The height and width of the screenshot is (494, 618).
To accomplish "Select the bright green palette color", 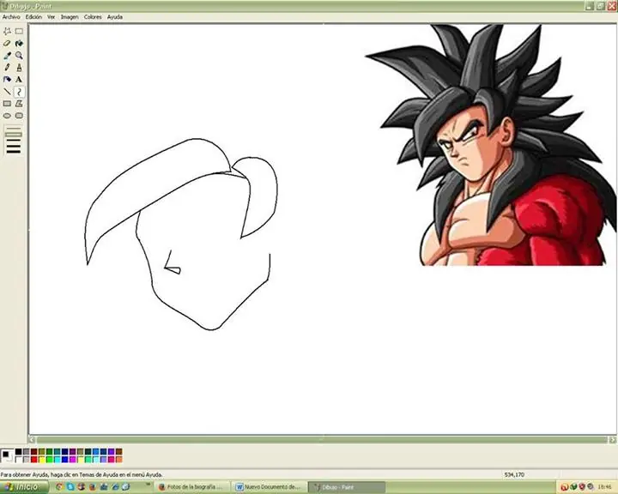I will pyautogui.click(x=49, y=460).
